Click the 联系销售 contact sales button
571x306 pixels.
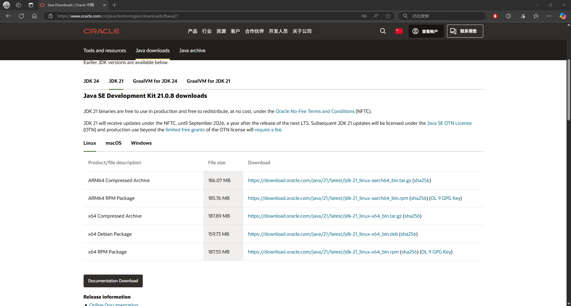[x=465, y=31]
